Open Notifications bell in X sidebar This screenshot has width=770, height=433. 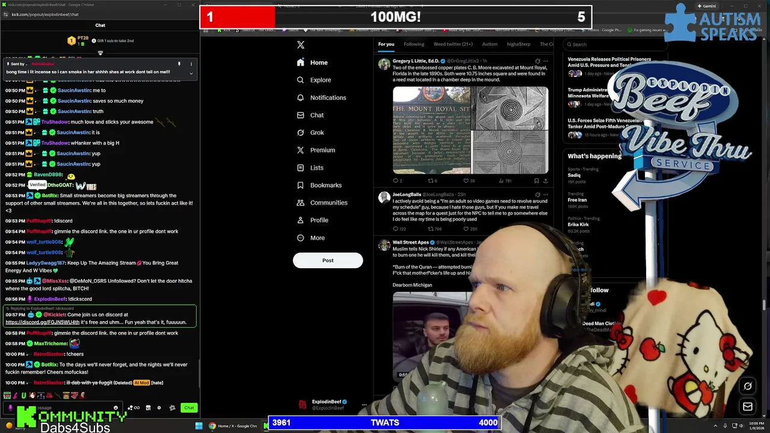(x=322, y=97)
